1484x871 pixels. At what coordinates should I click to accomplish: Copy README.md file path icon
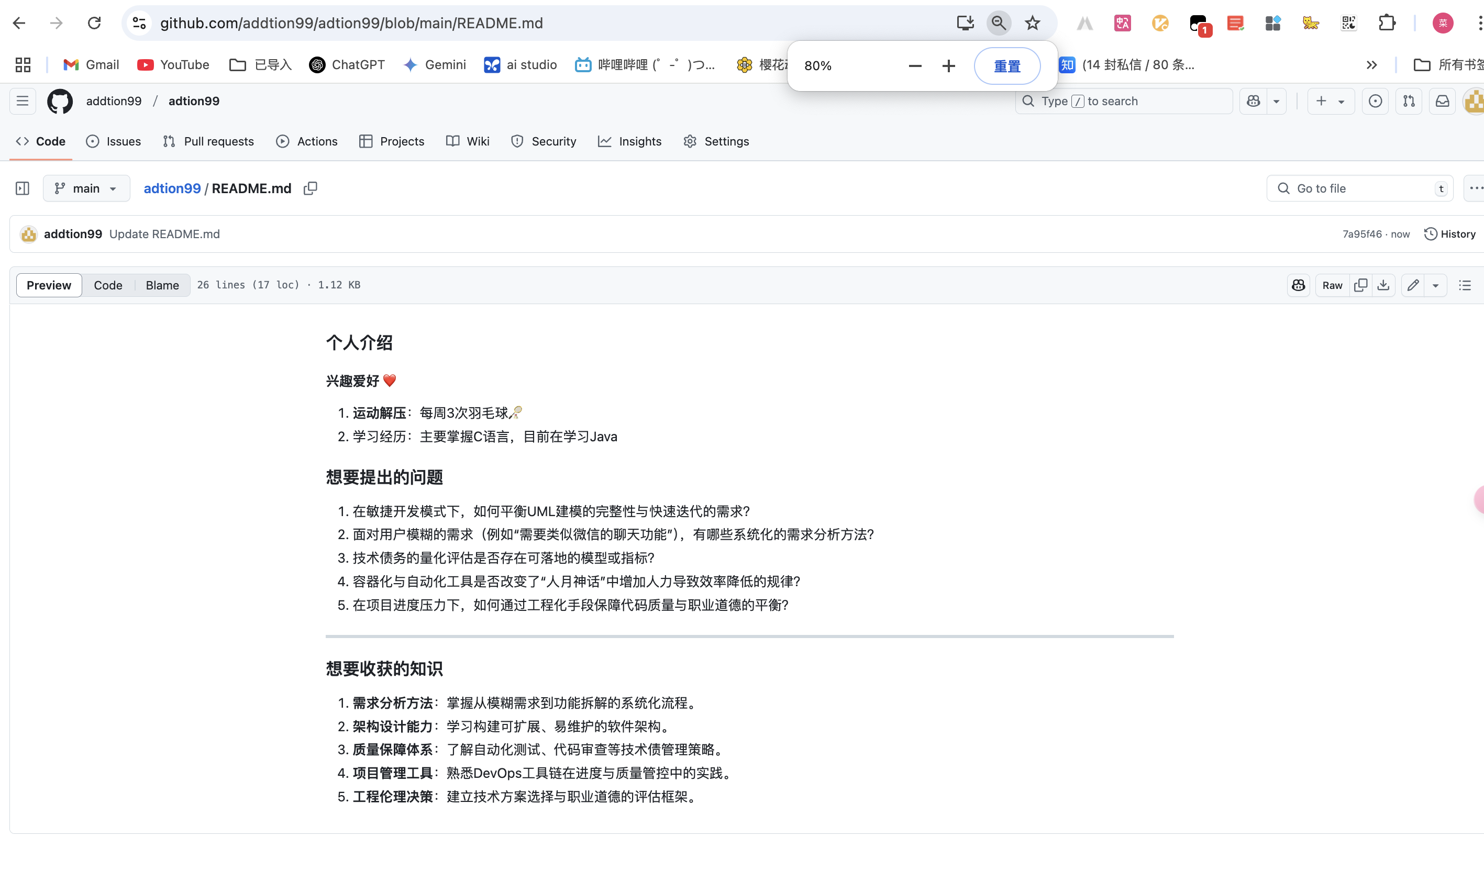pyautogui.click(x=311, y=188)
